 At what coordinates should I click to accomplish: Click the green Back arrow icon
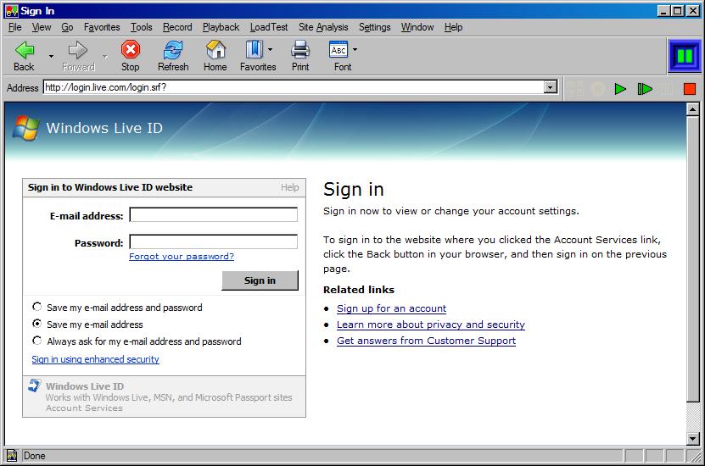25,50
